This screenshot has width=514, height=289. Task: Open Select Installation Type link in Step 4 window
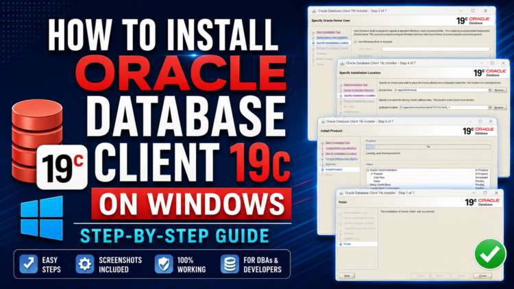(356, 85)
